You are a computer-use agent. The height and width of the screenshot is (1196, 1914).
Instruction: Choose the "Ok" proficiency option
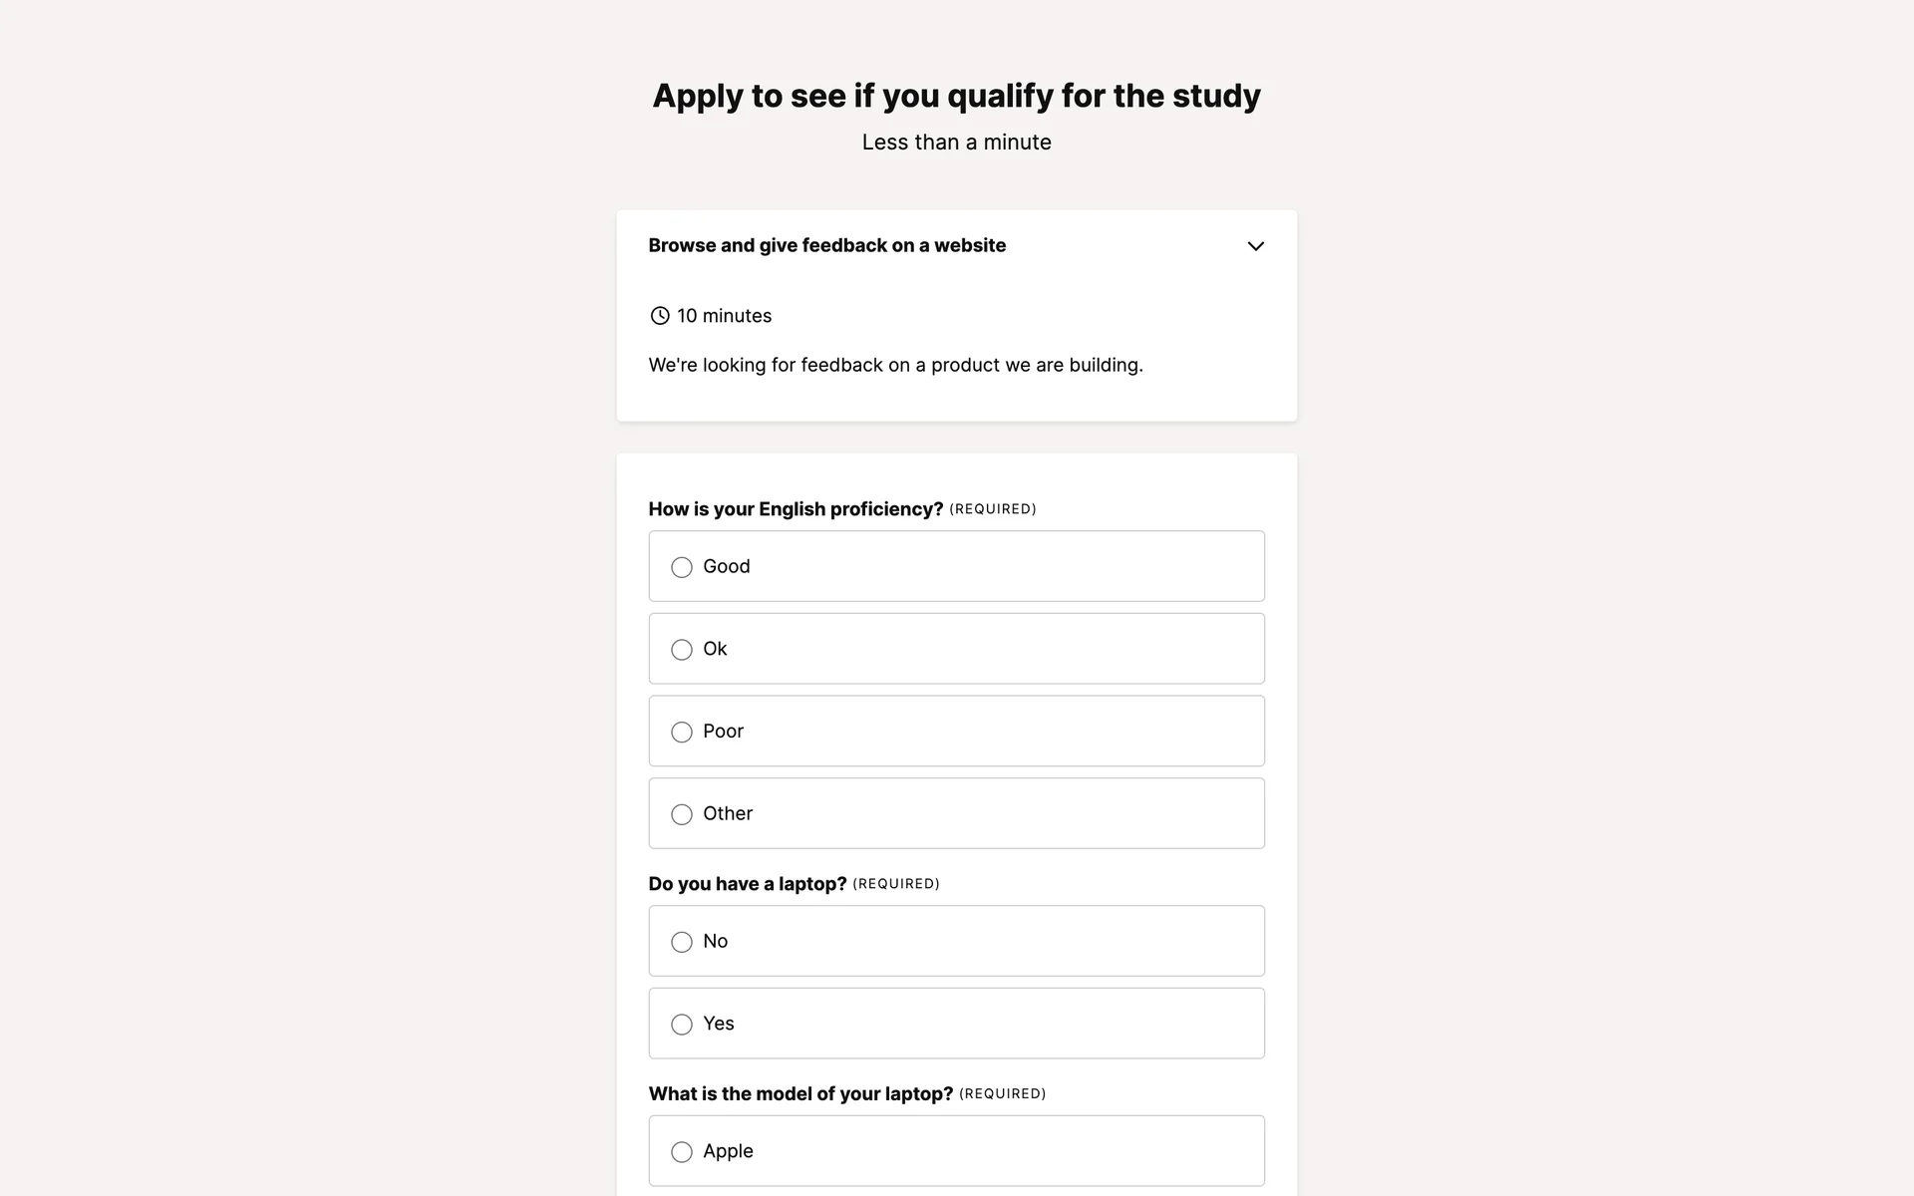click(682, 650)
